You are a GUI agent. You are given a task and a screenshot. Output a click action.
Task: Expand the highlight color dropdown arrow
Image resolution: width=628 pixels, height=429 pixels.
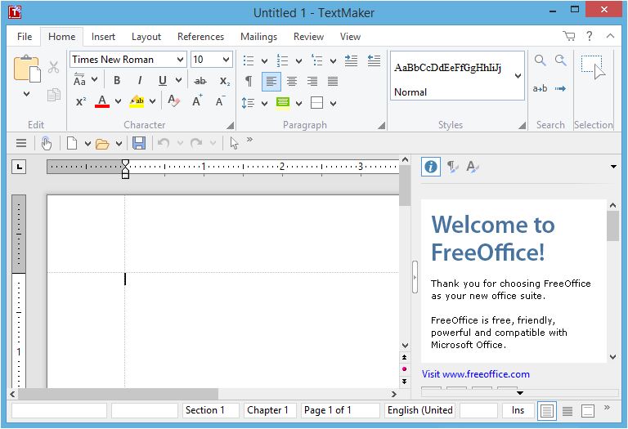[x=153, y=101]
